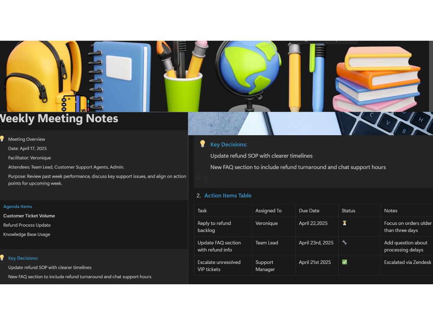Click the hourglass status icon for Reply to refund backlog
Image resolution: width=433 pixels, height=325 pixels.
344,223
